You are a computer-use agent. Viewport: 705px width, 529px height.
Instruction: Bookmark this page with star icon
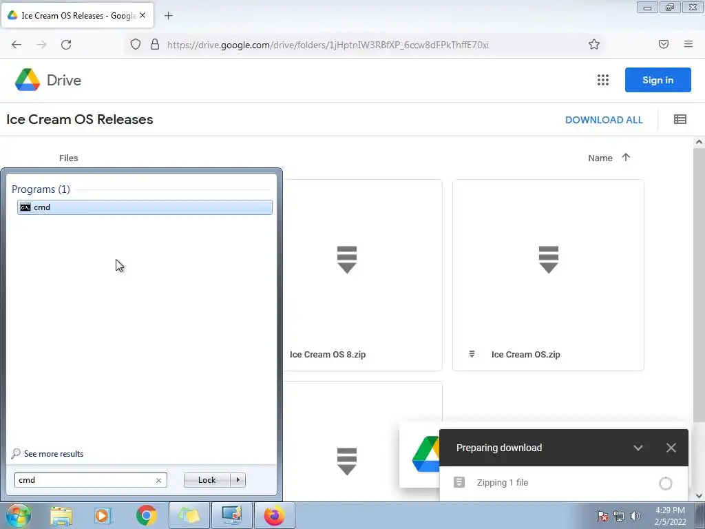(594, 44)
